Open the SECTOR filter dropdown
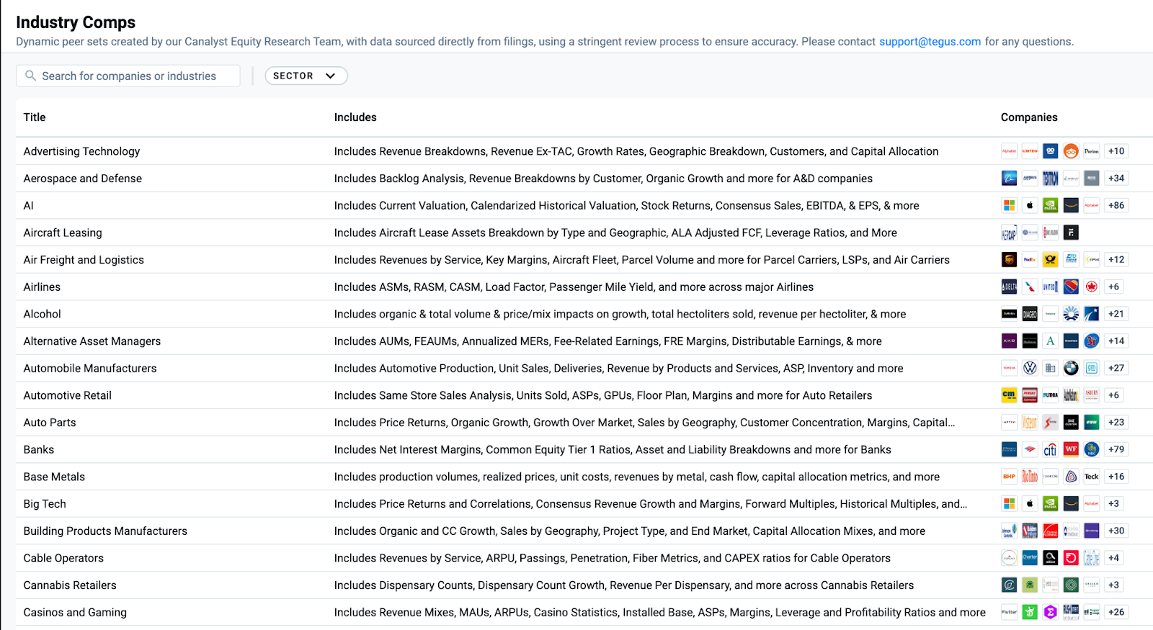Screen dimensions: 1153x630 point(306,76)
